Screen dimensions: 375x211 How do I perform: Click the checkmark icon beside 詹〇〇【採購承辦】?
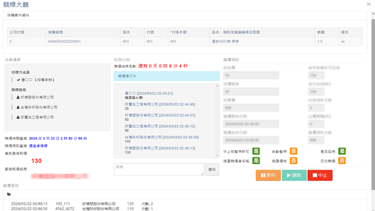18,80
